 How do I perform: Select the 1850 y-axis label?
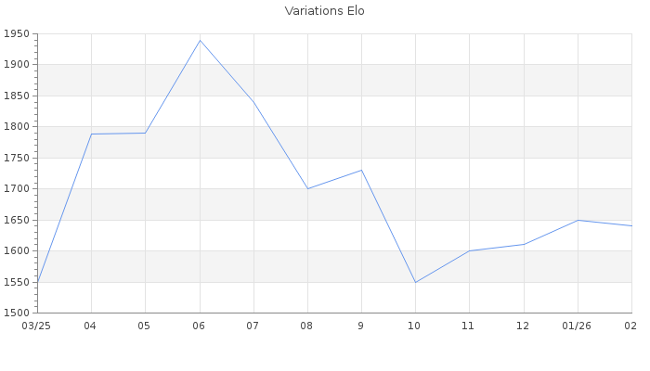coord(18,96)
